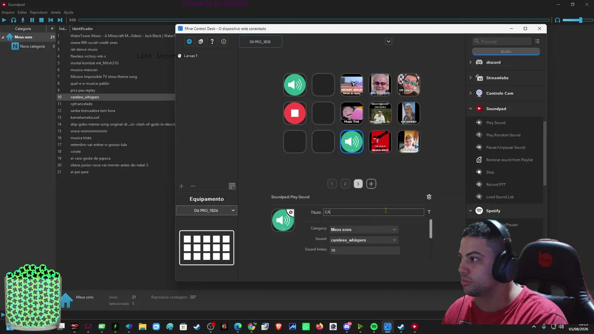The width and height of the screenshot is (594, 334).
Task: Expand the top center dropdown arrow
Action: pyautogui.click(x=388, y=41)
